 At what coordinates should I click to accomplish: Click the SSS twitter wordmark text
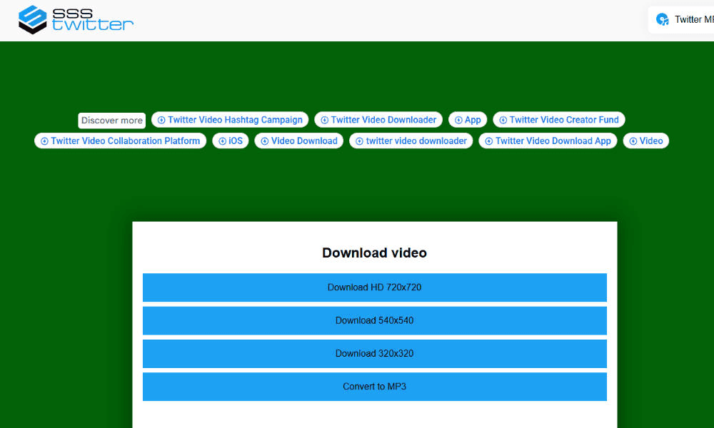[92, 19]
